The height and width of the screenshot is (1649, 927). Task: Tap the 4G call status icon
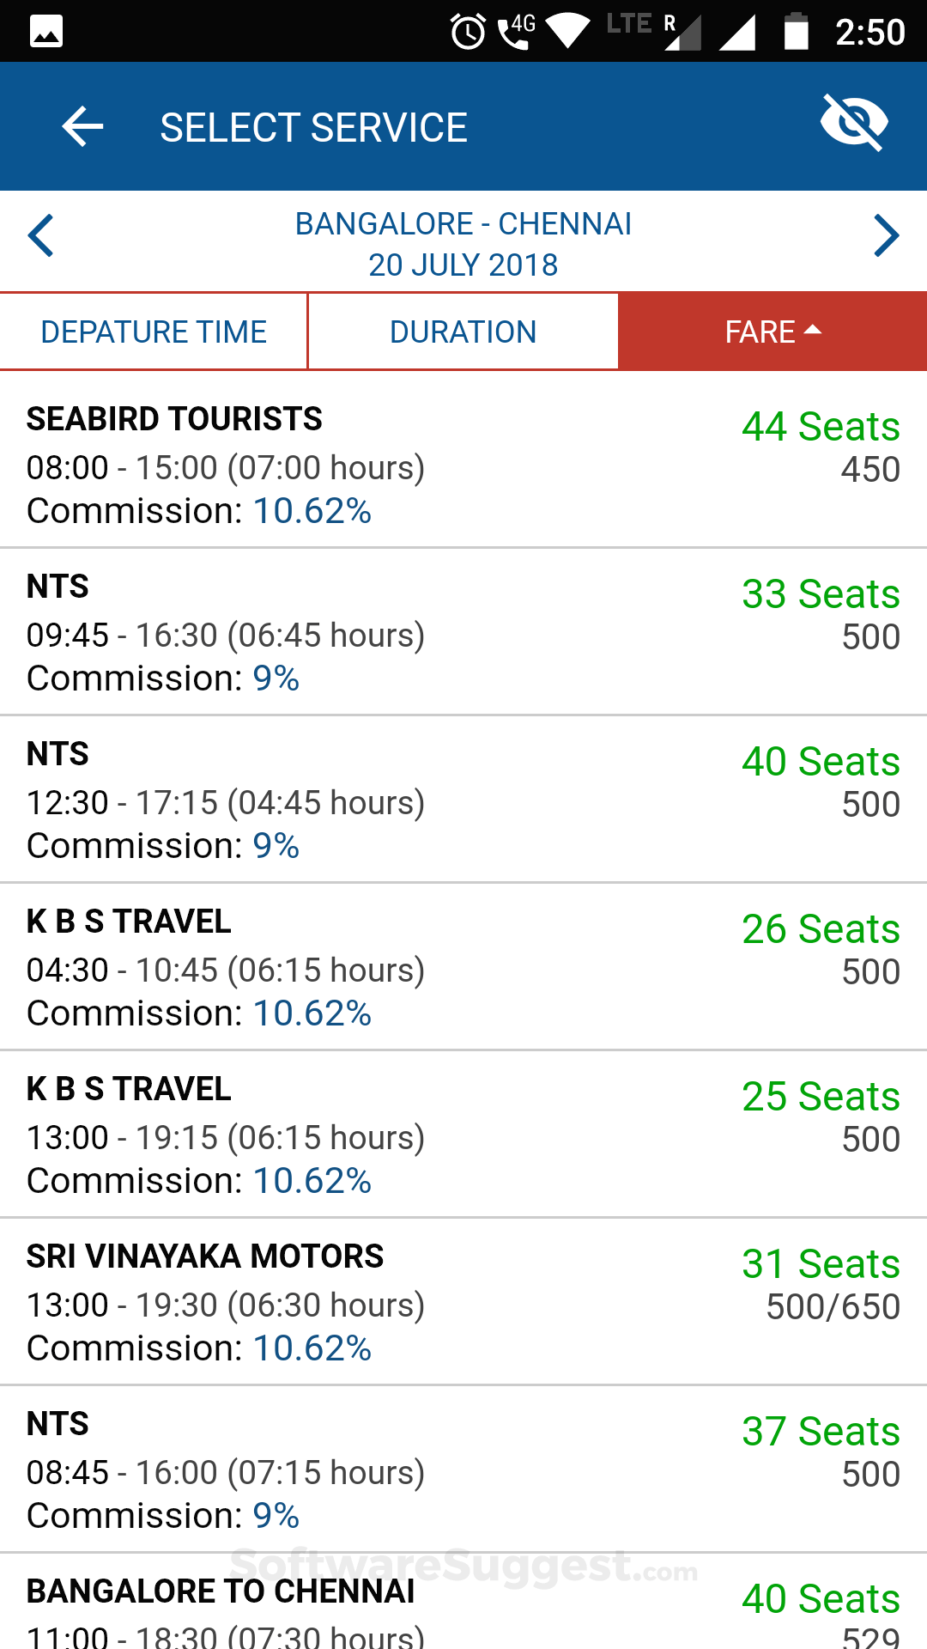pyautogui.click(x=516, y=31)
